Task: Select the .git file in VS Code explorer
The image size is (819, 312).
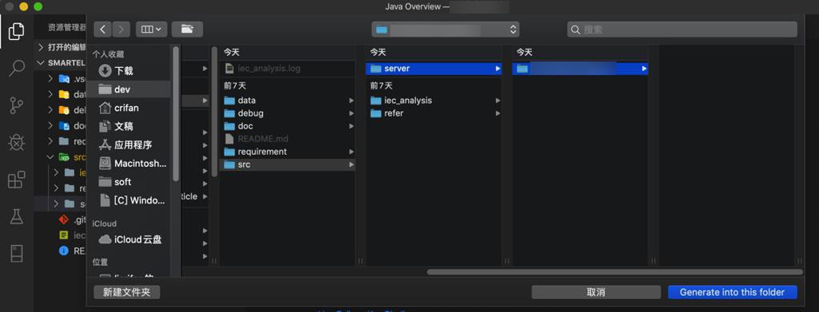Action: [x=72, y=219]
